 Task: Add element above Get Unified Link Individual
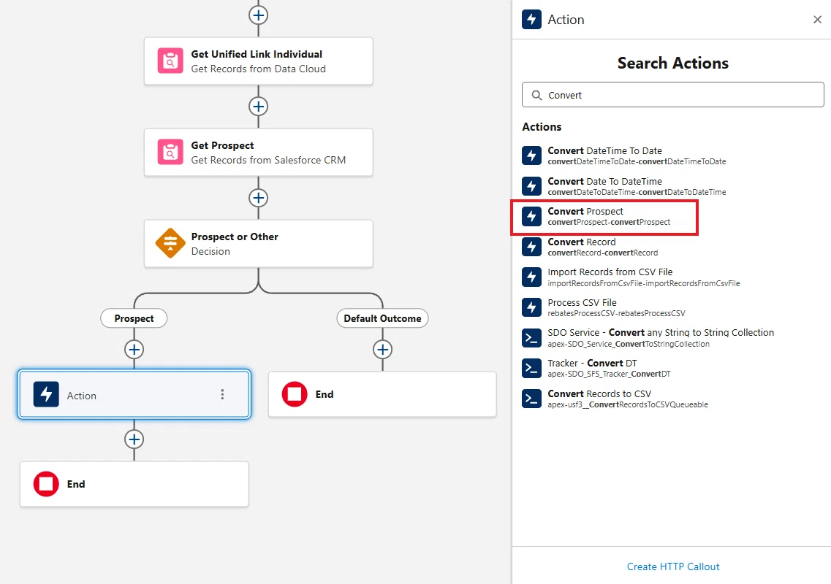point(258,15)
